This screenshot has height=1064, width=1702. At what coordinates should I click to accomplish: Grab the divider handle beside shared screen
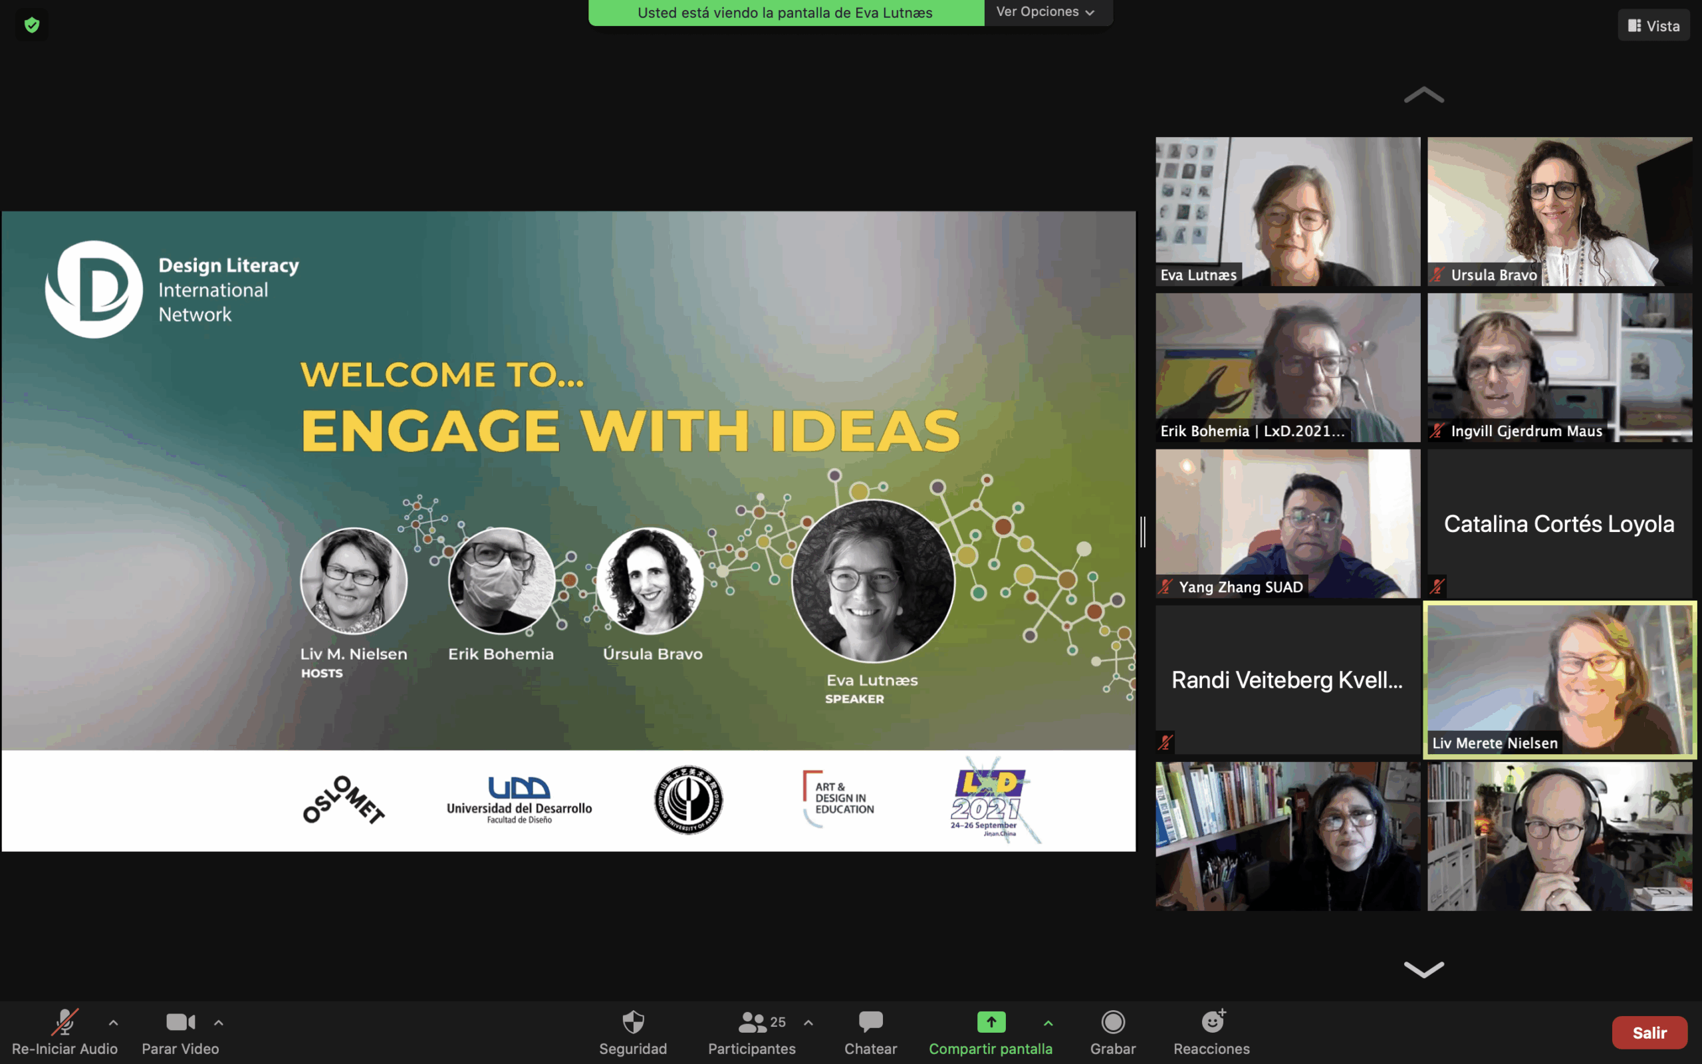1143,531
